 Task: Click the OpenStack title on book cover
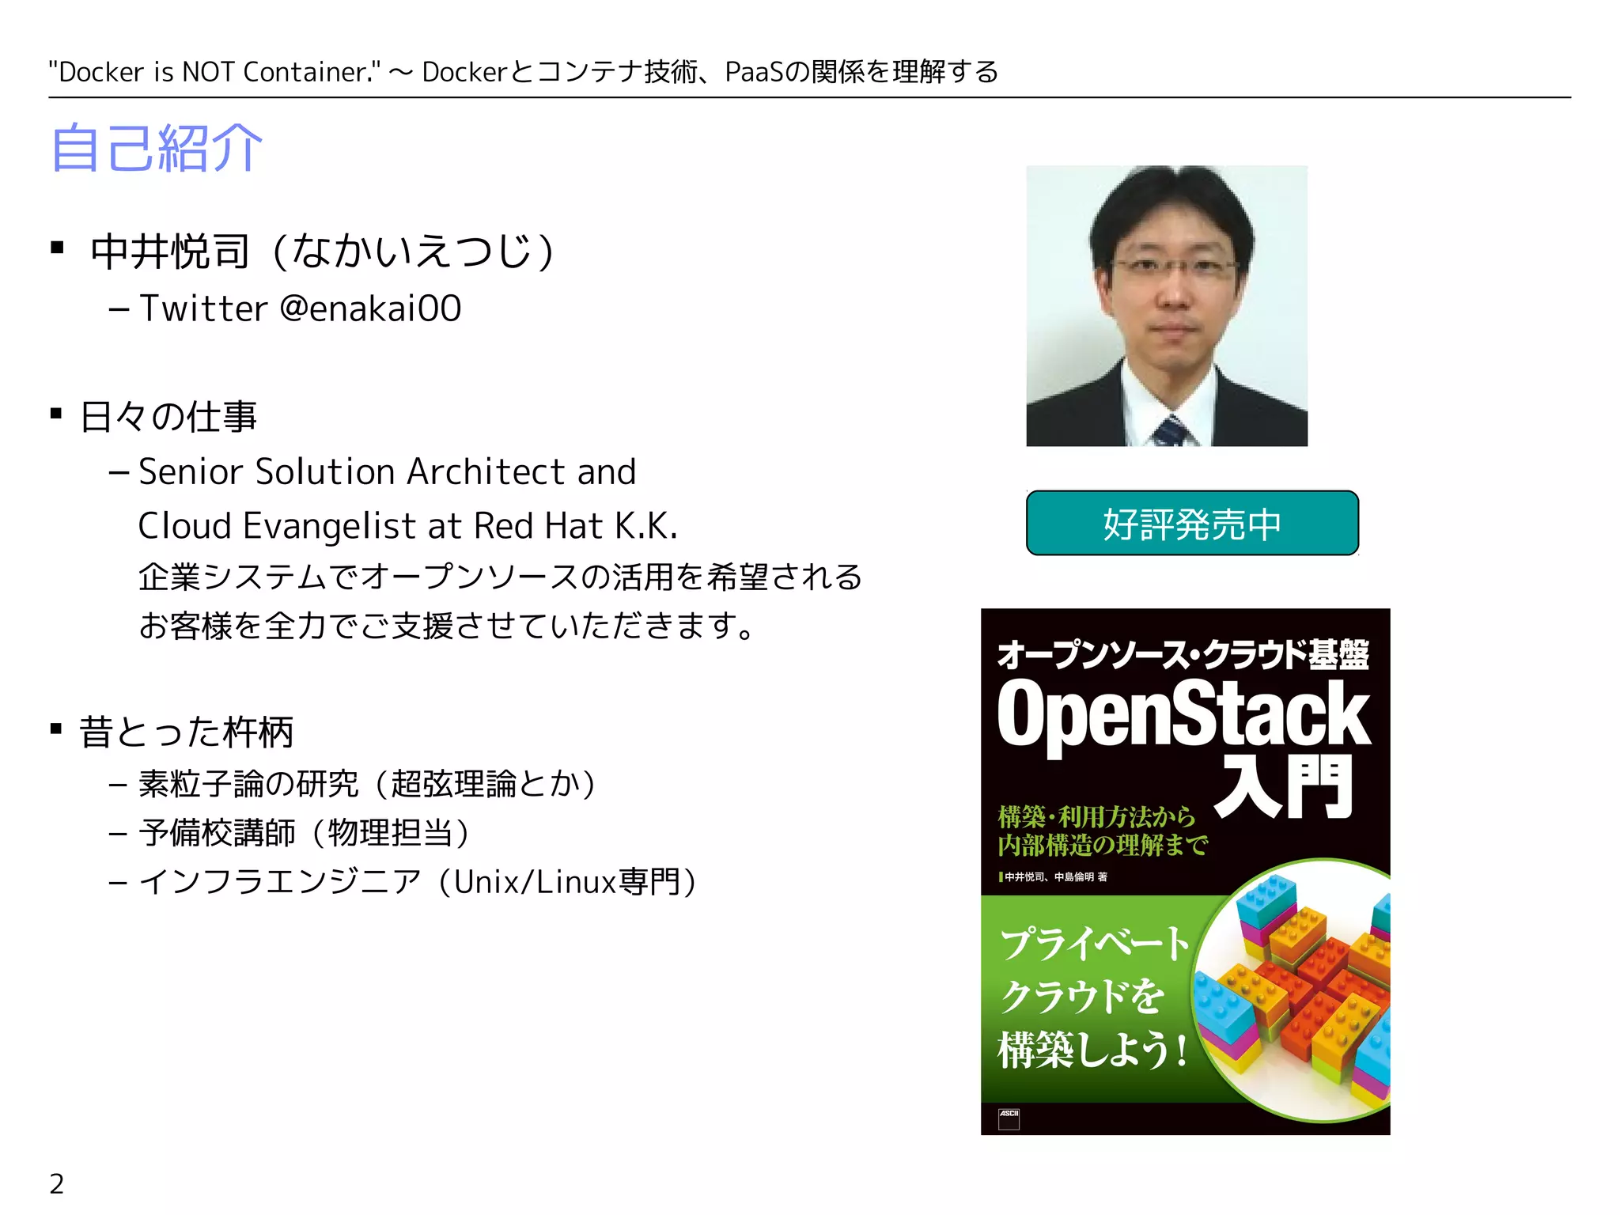[1183, 714]
